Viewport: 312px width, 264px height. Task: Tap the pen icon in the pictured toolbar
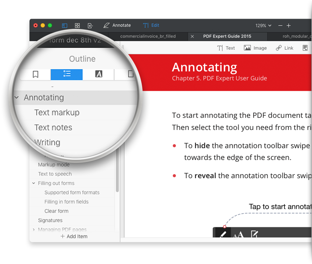coord(223,234)
